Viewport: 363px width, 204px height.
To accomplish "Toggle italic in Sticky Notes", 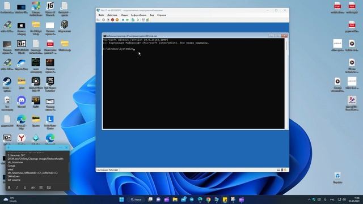I will (17, 188).
